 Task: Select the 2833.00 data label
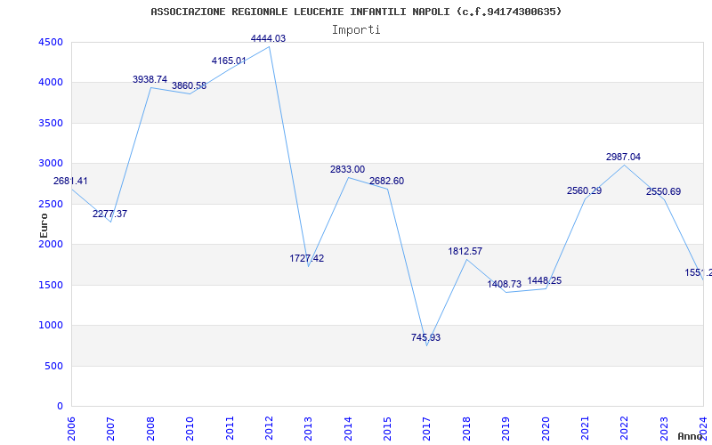tap(347, 169)
